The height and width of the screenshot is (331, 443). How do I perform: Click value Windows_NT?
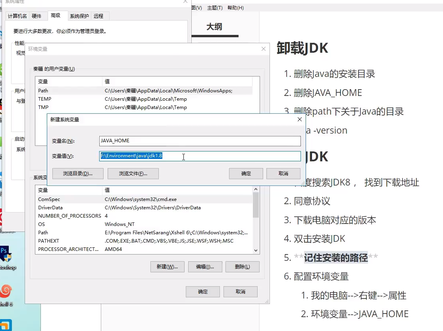coord(119,224)
